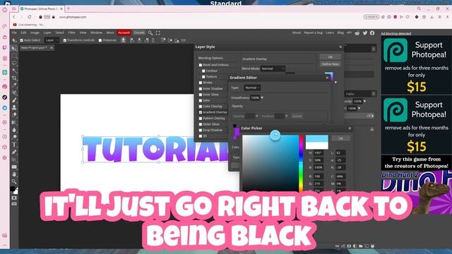Enable the Outer Glow style

201,124
